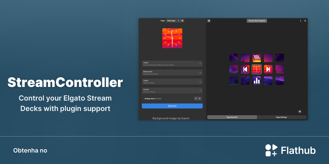This screenshot has height=164, width=329.
Task: Open settings gear below the key grid
Action: 300,112
